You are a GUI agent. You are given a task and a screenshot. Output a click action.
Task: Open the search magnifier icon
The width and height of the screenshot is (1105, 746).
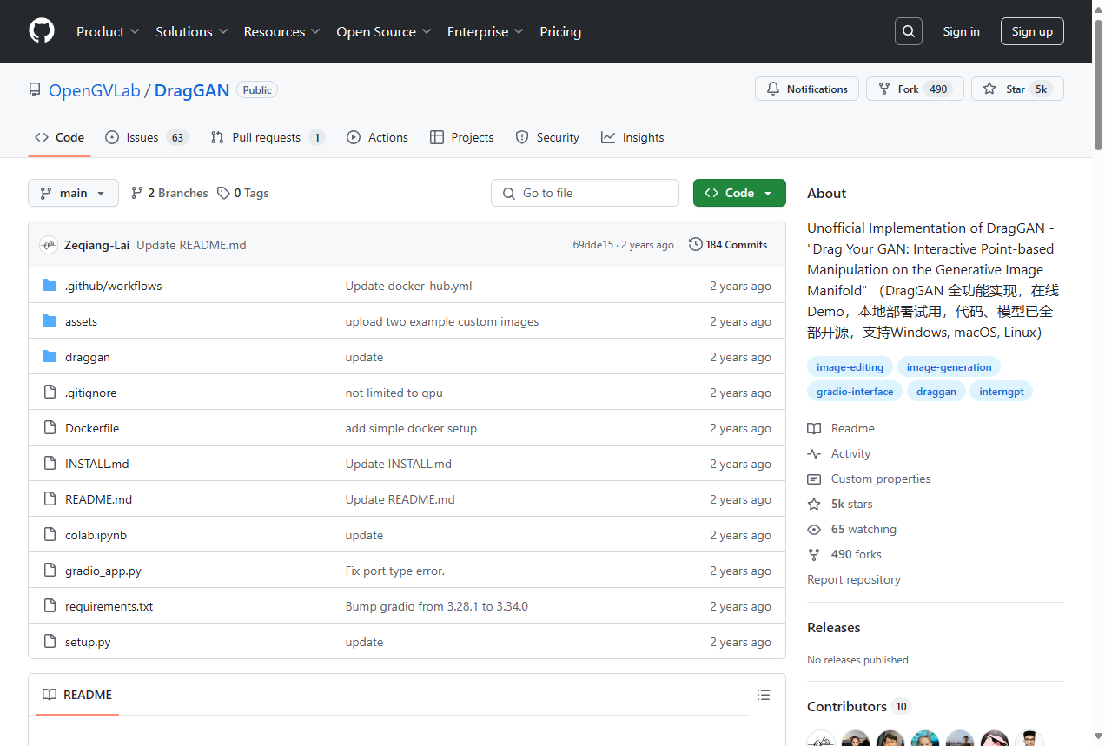click(x=908, y=31)
